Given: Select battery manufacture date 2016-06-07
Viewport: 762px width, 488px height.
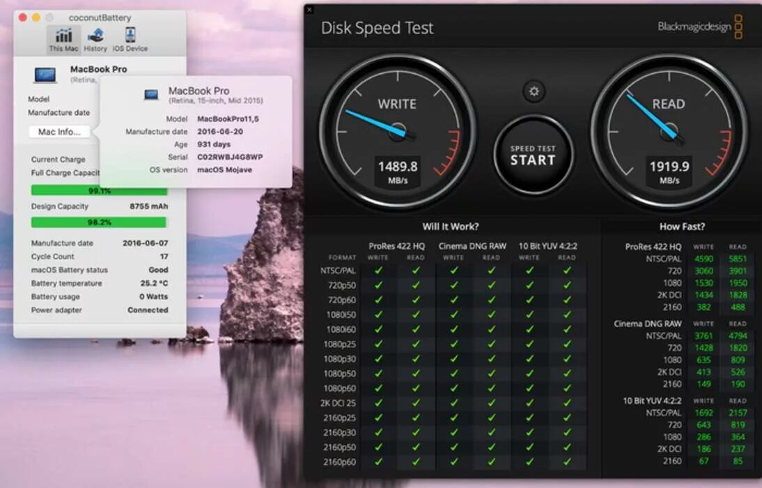Looking at the screenshot, I should tap(146, 243).
